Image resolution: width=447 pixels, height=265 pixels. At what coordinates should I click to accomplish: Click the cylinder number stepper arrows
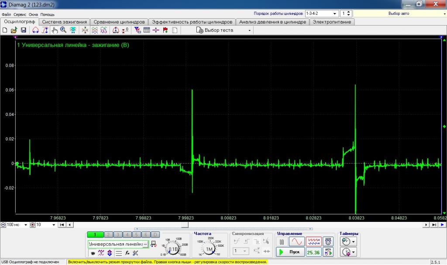pos(349,14)
